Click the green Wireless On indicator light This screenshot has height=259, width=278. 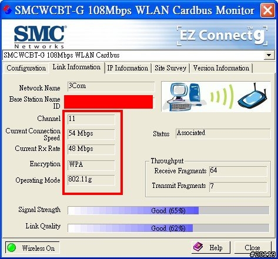[11, 247]
